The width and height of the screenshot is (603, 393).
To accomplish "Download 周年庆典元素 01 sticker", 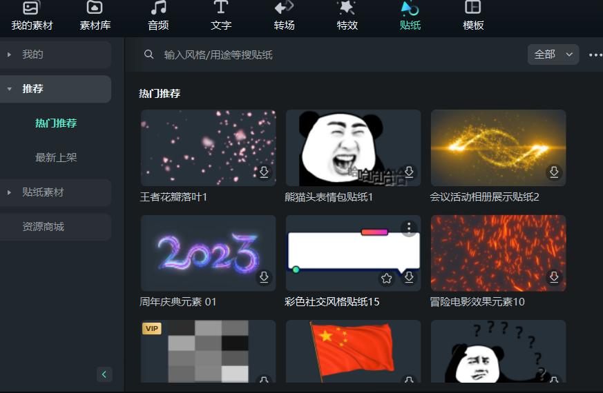I will click(x=264, y=277).
